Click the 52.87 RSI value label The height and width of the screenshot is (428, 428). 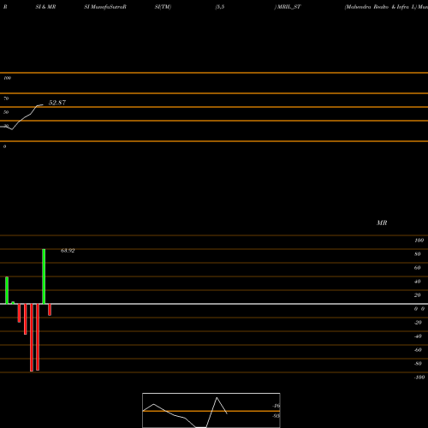(57, 103)
